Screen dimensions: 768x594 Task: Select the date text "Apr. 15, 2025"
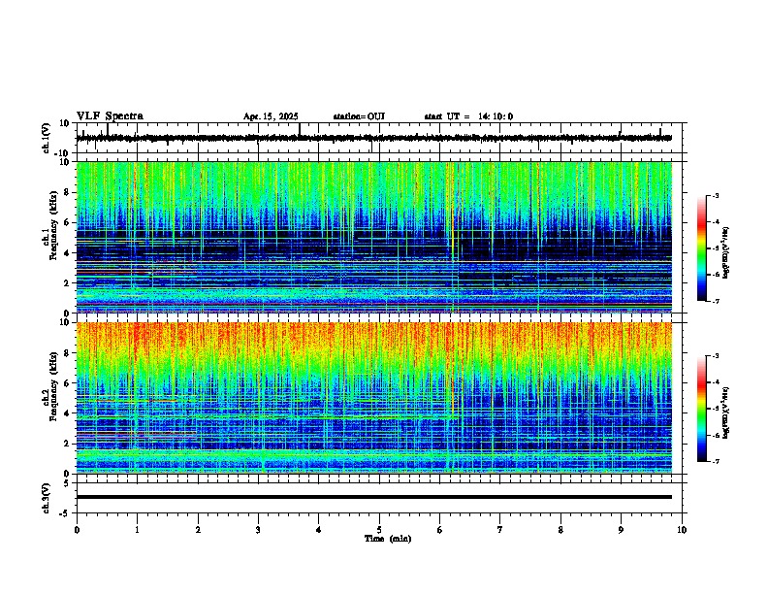271,116
